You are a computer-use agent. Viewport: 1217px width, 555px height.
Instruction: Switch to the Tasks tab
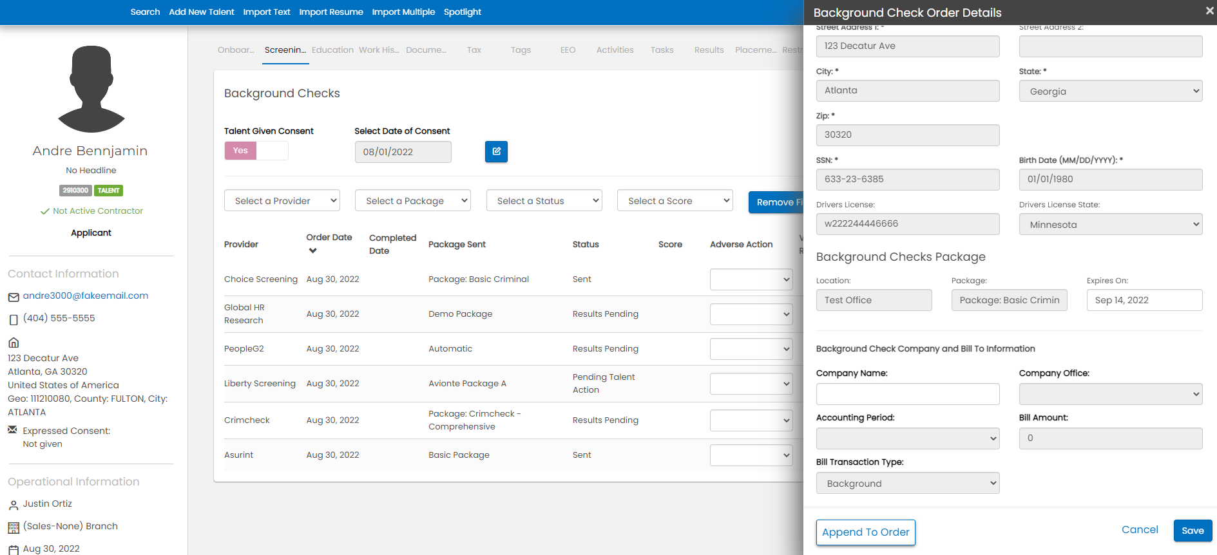(x=662, y=50)
